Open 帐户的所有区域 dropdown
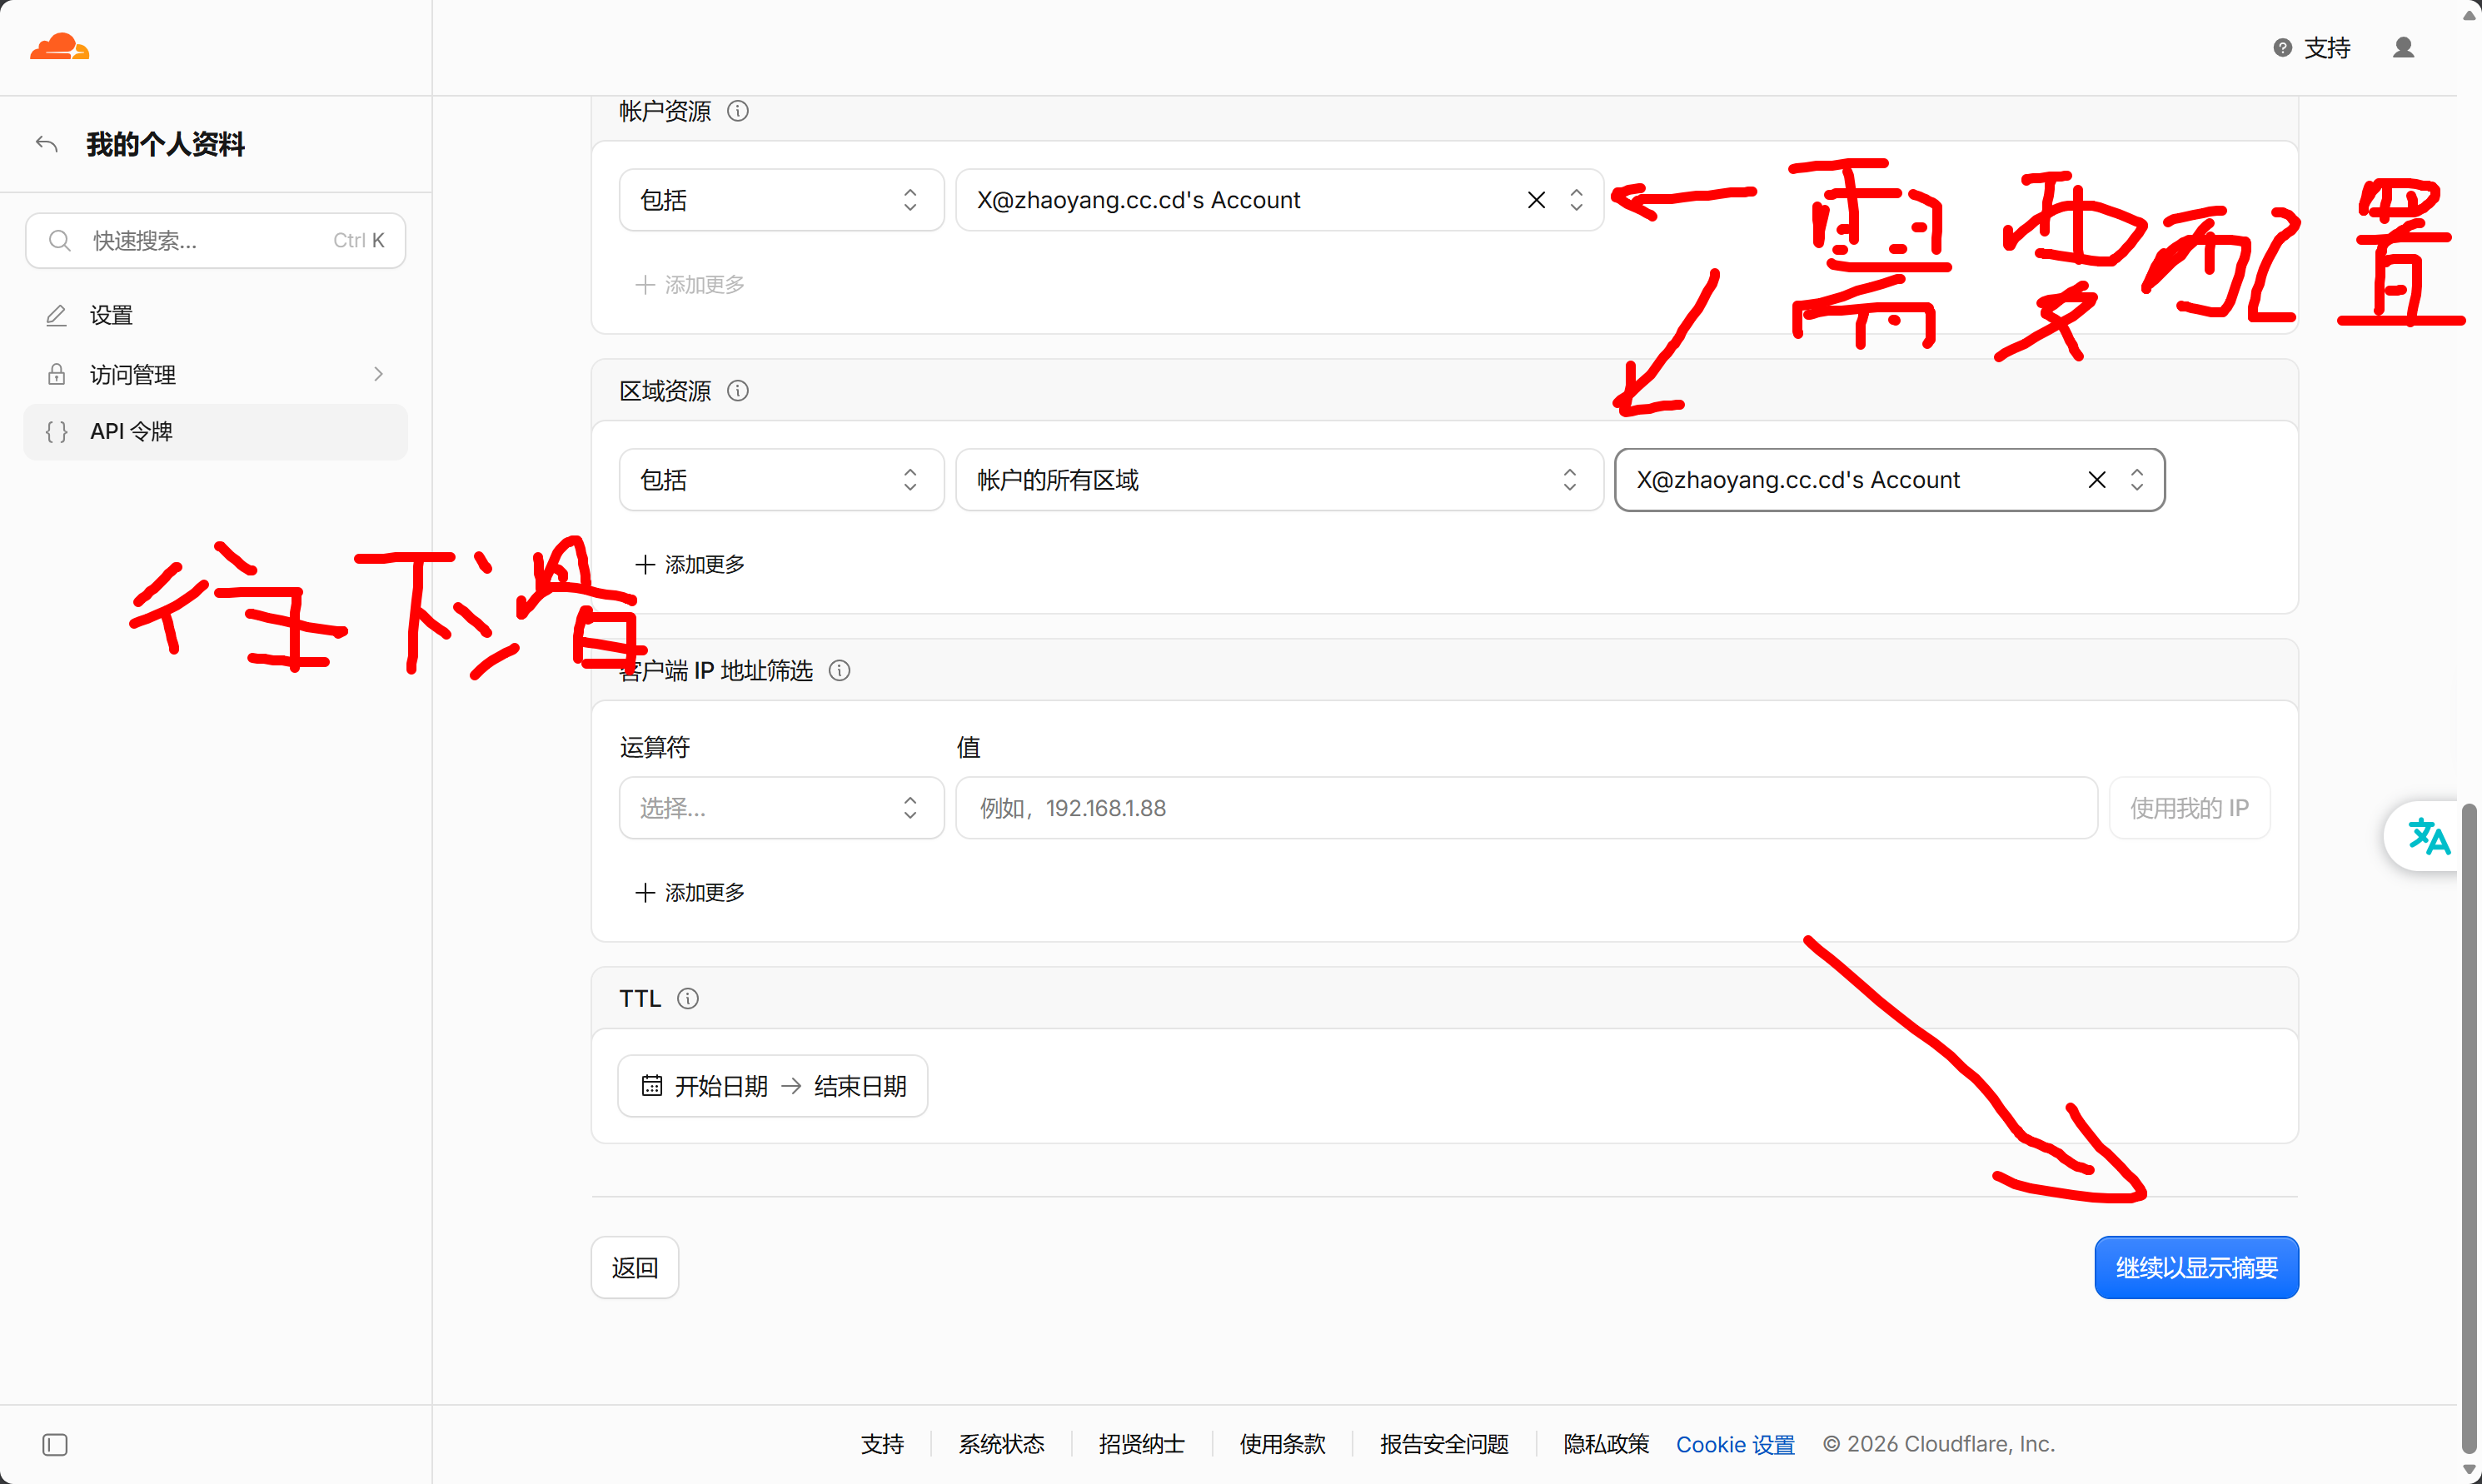This screenshot has height=1484, width=2482. click(x=1279, y=480)
